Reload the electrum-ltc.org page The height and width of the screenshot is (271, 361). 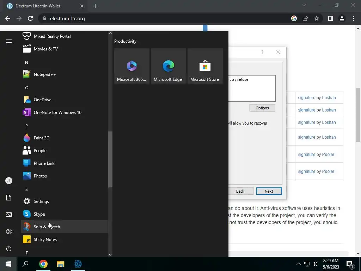pos(30,18)
